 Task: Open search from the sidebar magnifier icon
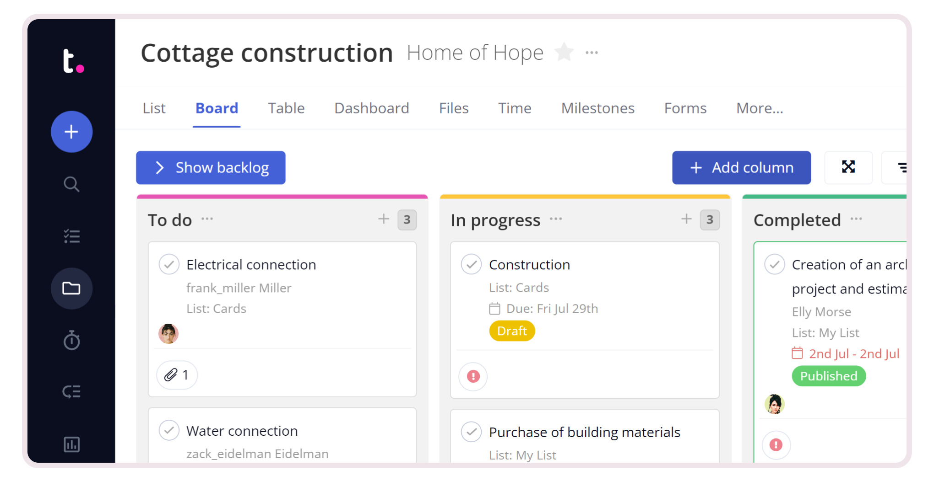pos(71,184)
